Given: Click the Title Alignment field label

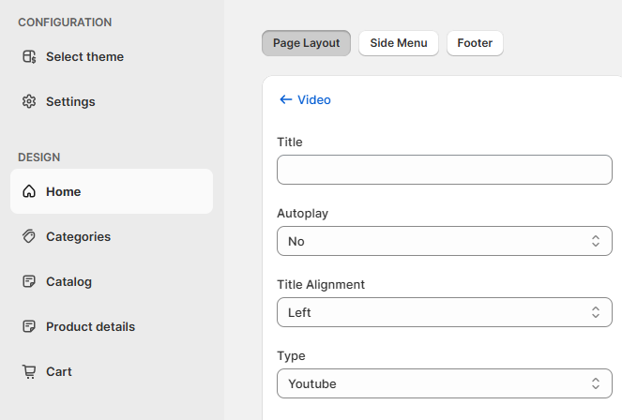Looking at the screenshot, I should click(x=321, y=285).
